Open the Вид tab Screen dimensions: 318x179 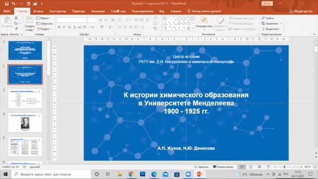point(162,11)
